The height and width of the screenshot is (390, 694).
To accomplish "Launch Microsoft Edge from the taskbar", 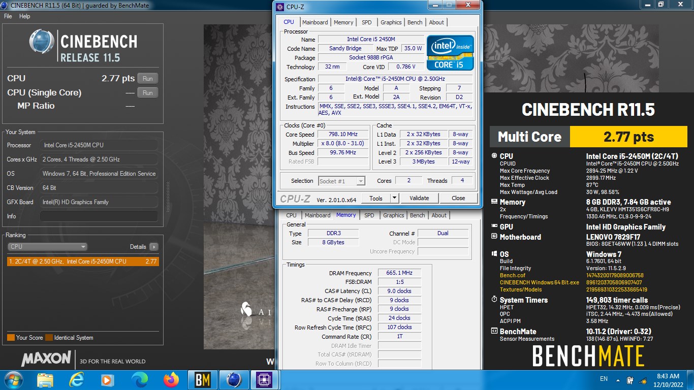I will coord(139,379).
